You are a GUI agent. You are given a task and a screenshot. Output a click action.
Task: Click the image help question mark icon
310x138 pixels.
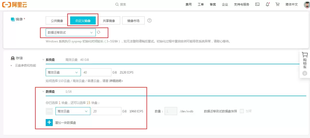[150, 20]
